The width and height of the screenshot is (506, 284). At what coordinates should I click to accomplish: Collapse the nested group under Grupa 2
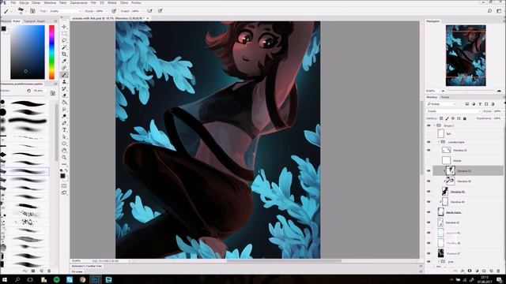(439, 142)
